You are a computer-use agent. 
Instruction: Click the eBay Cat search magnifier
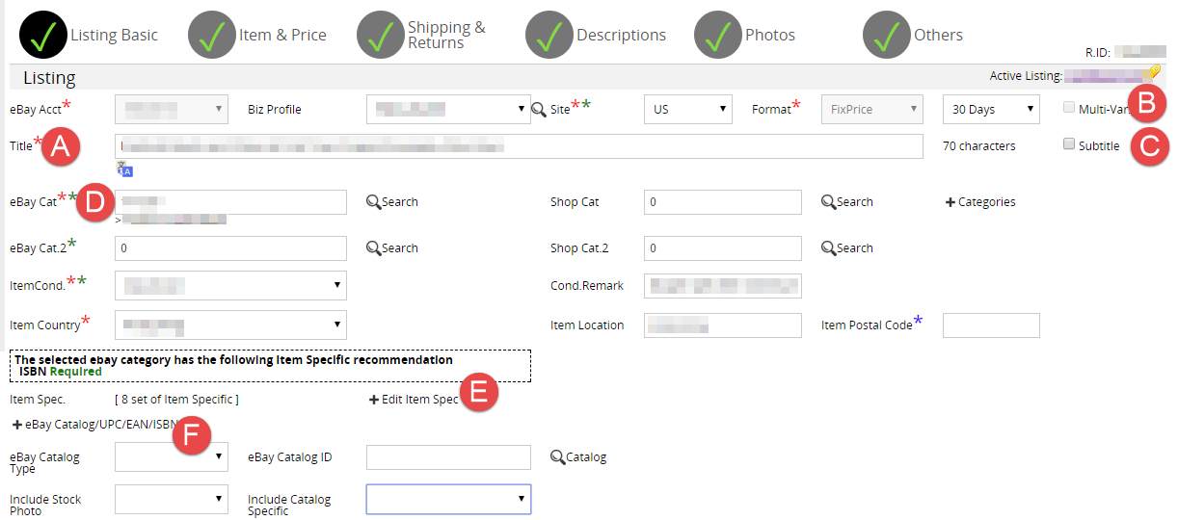pos(373,202)
